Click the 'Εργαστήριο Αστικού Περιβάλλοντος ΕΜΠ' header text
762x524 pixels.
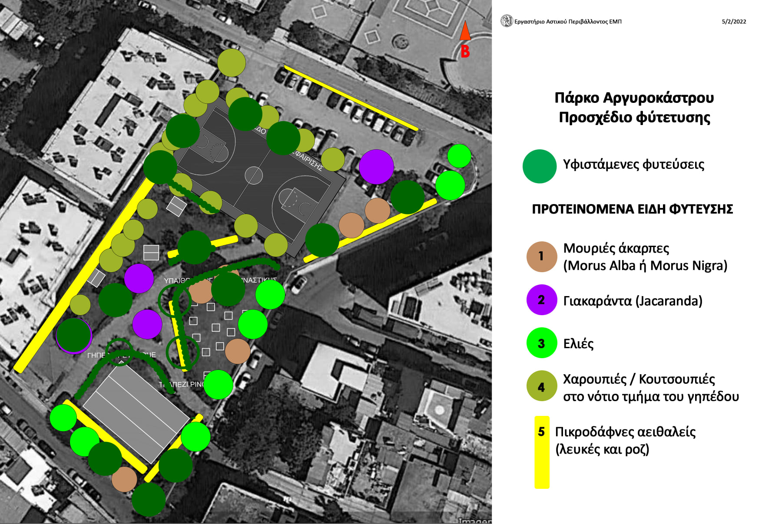[568, 21]
